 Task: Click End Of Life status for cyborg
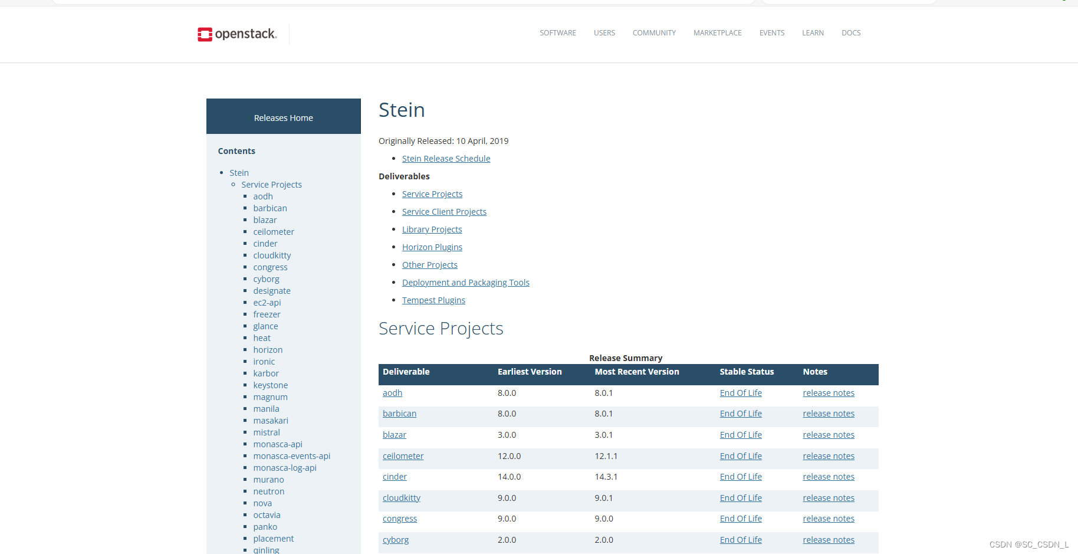pyautogui.click(x=741, y=540)
